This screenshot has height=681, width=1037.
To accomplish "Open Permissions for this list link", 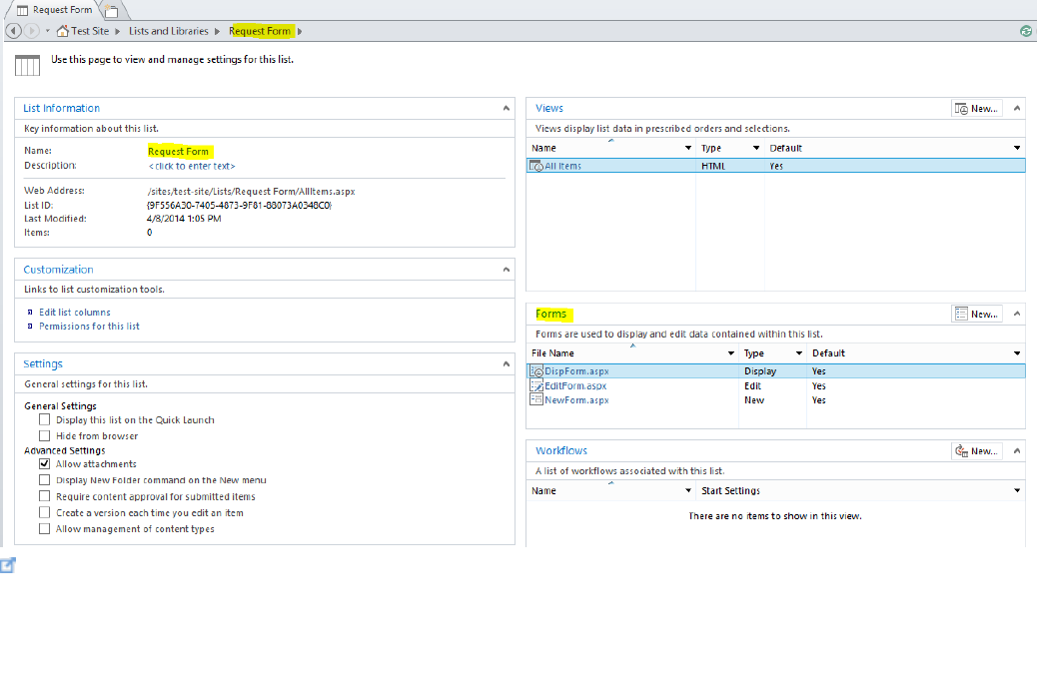I will click(x=89, y=326).
